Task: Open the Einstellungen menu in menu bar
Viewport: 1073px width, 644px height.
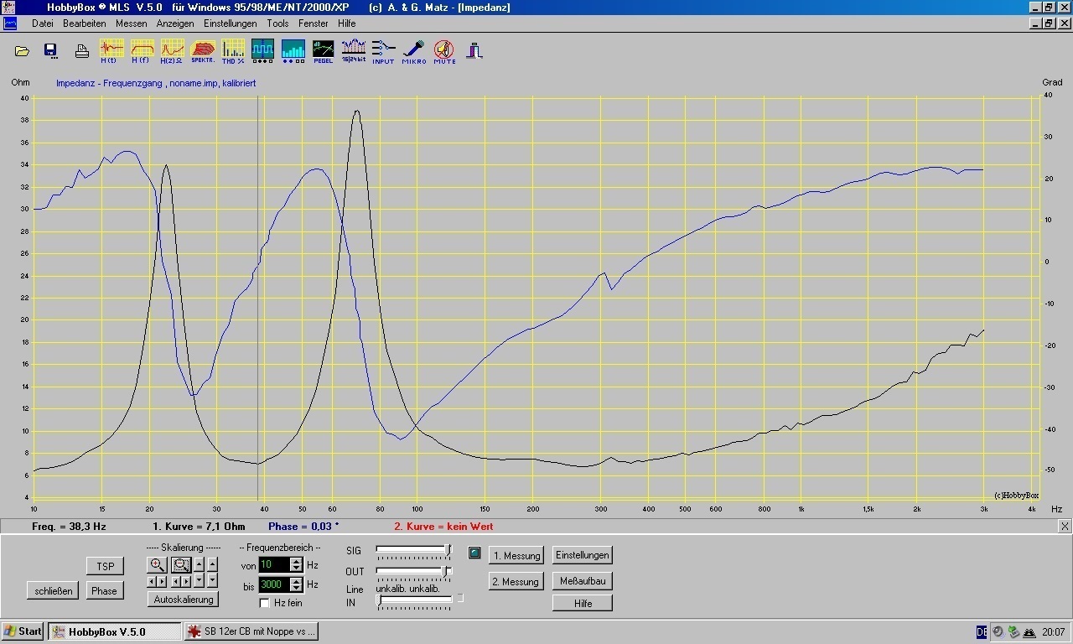Action: [x=230, y=23]
